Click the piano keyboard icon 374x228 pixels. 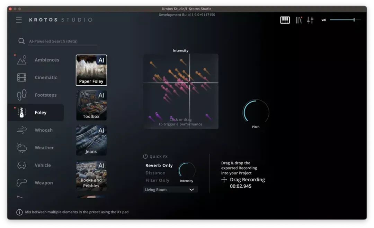point(285,20)
